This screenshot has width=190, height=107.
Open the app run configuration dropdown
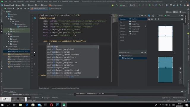(123, 5)
